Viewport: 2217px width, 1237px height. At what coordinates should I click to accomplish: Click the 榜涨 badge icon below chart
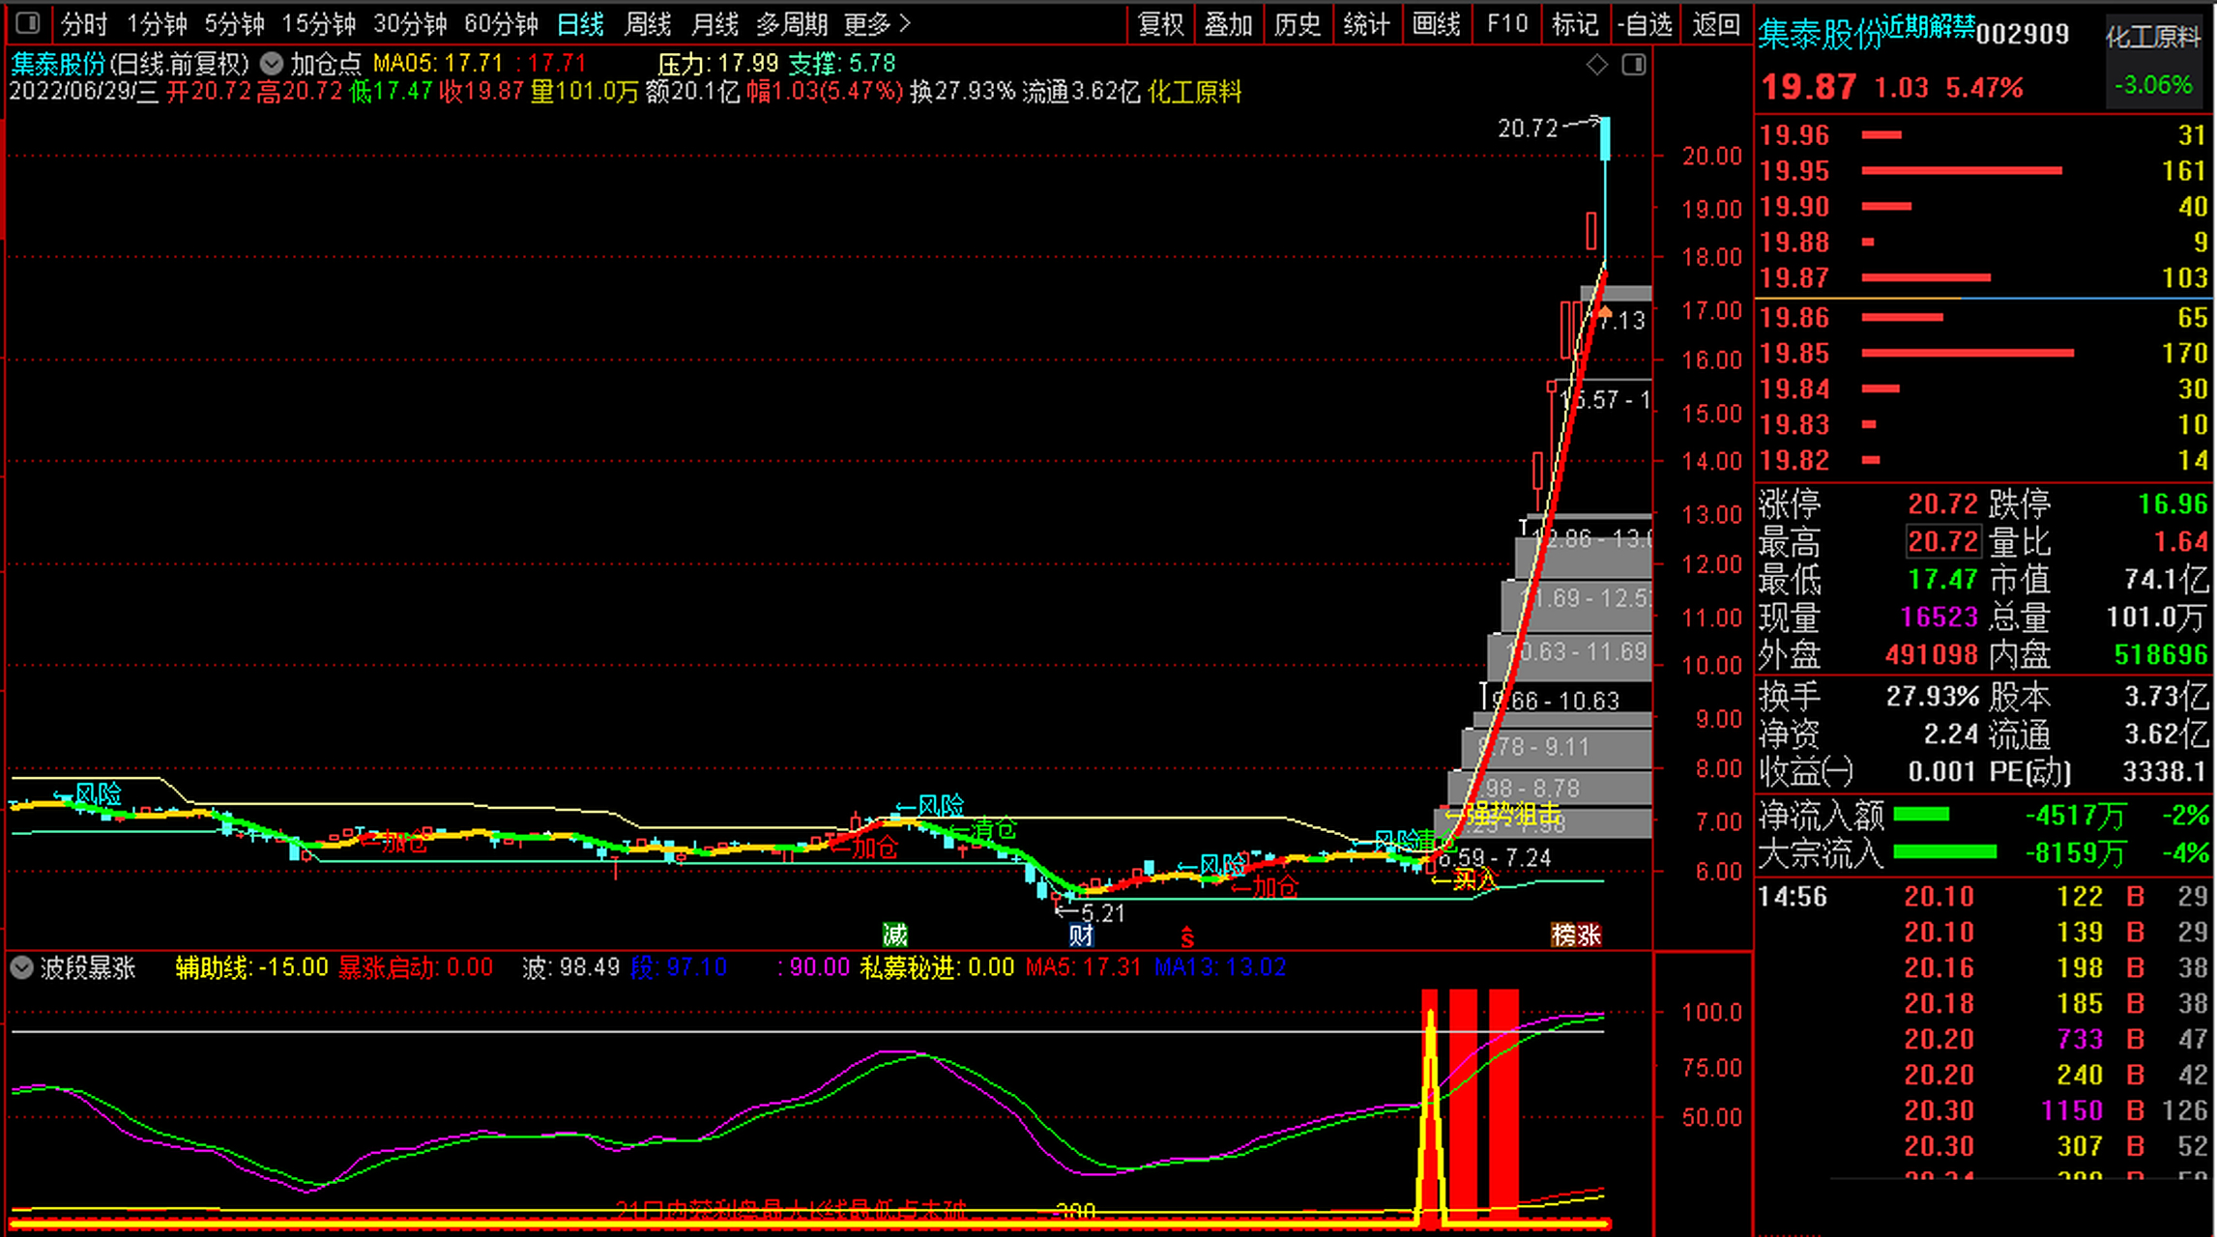(1576, 935)
